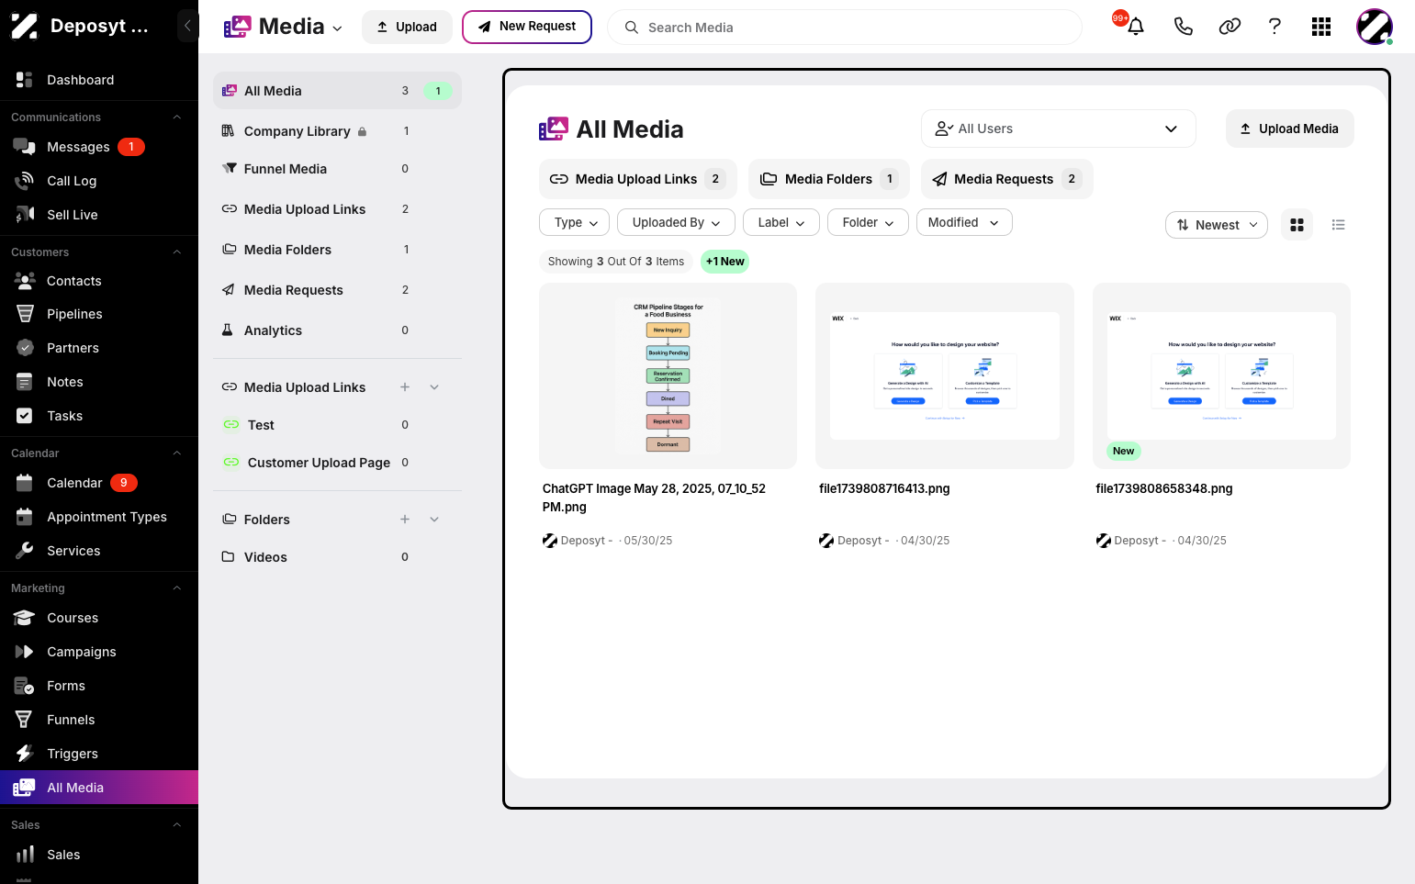Open the Media Folders chip
The image size is (1415, 884).
point(829,179)
